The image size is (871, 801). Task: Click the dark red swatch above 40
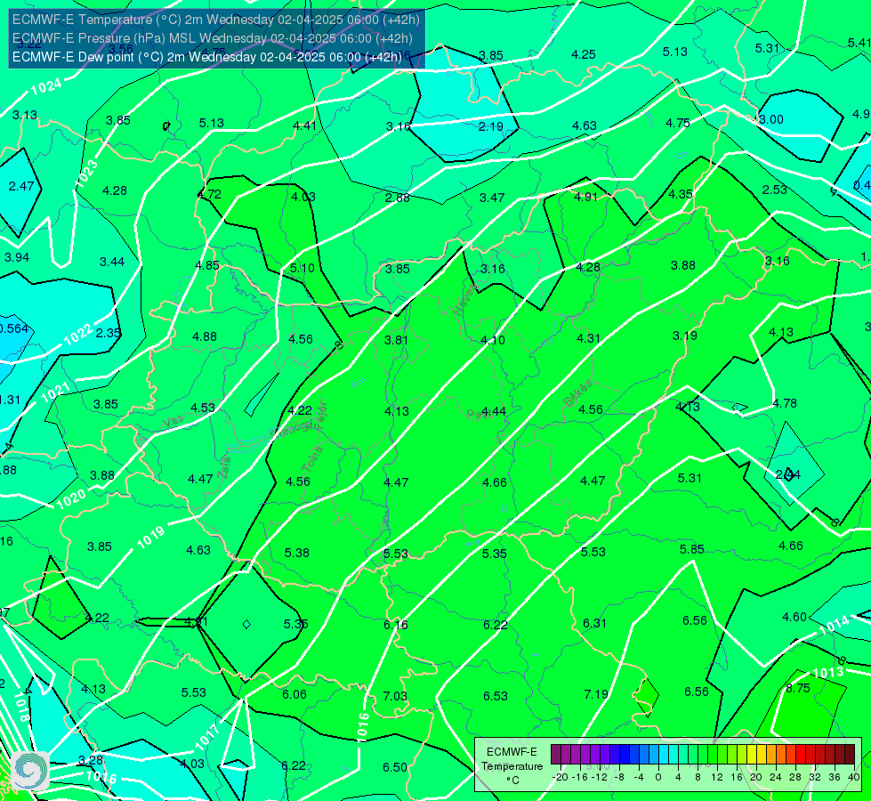850,755
